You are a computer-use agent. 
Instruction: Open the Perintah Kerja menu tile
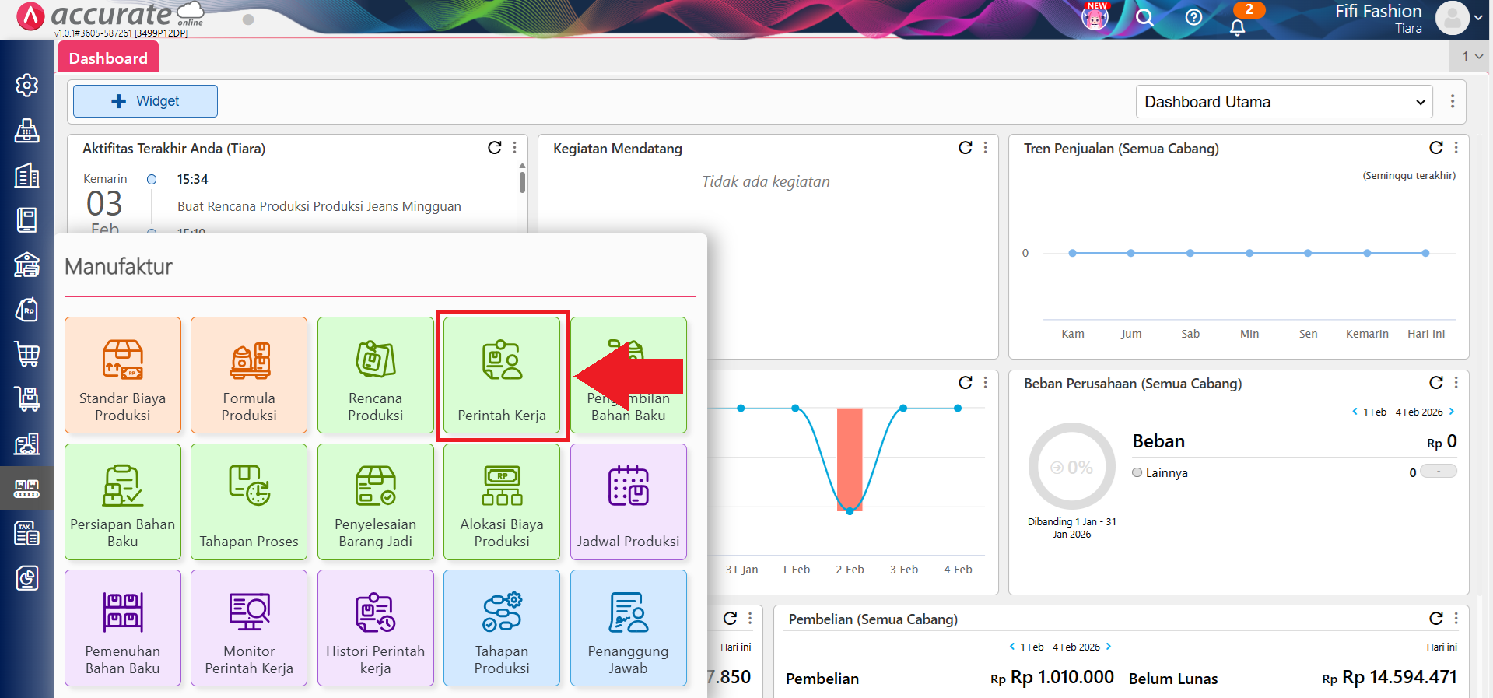(502, 375)
